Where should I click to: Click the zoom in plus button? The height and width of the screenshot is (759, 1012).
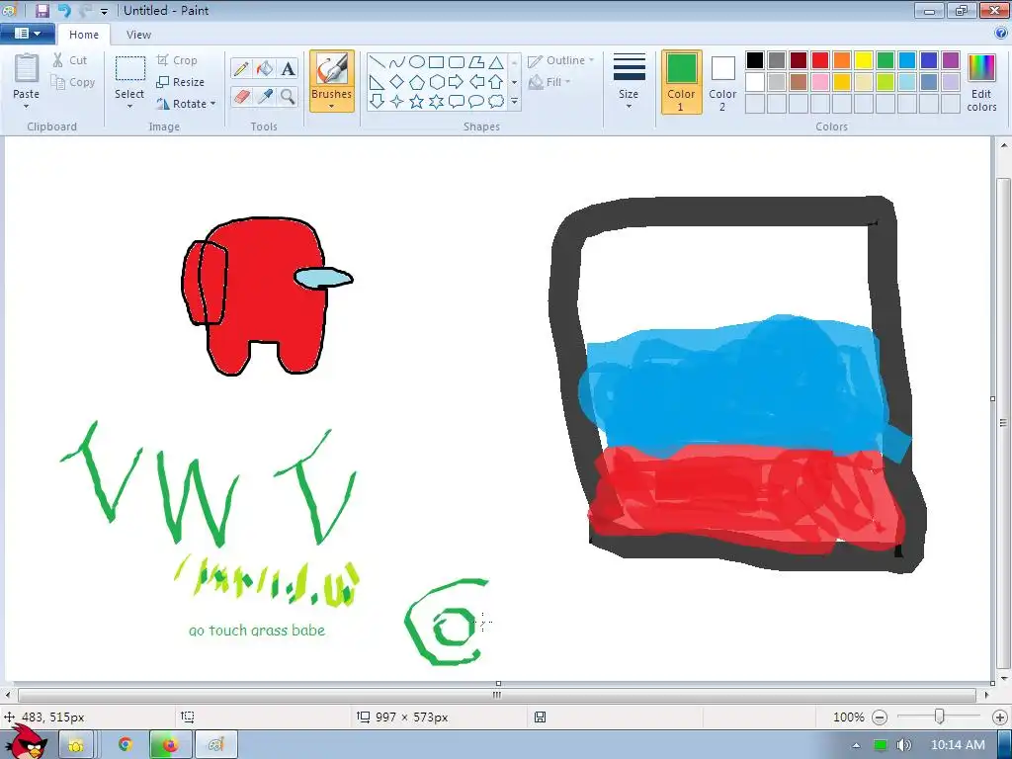[1000, 717]
